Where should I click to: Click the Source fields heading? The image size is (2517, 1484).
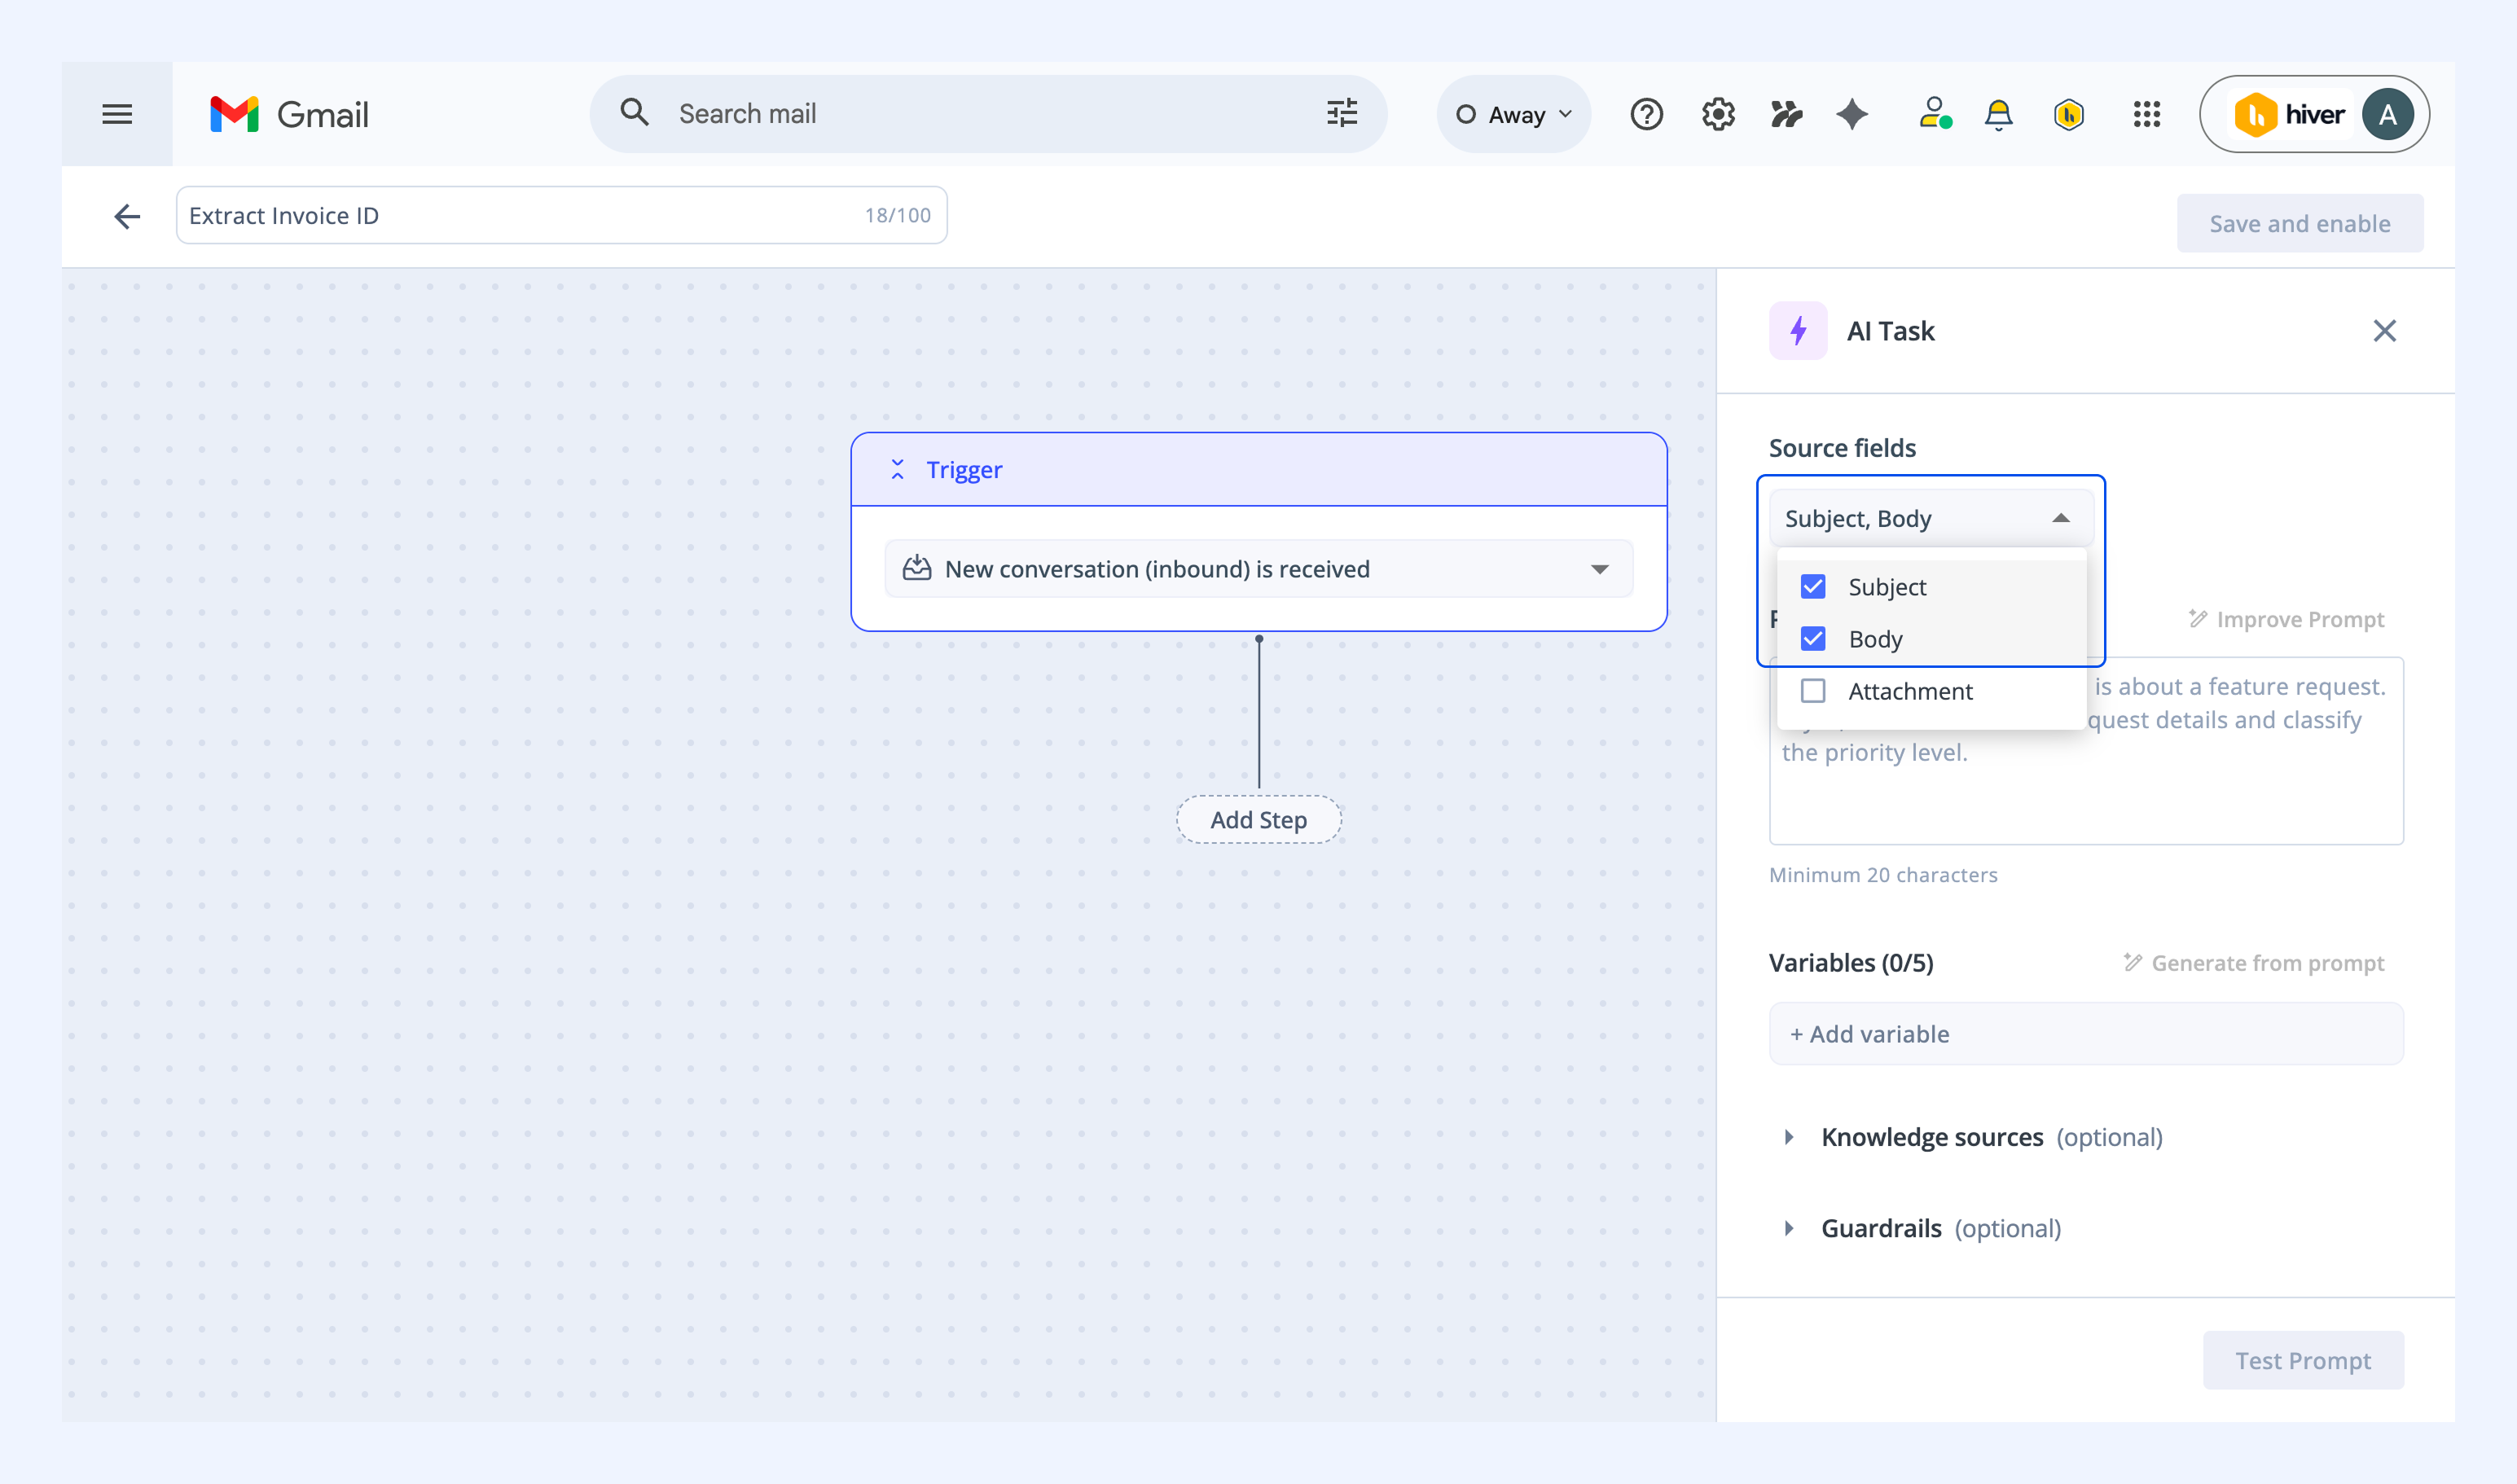(1842, 447)
